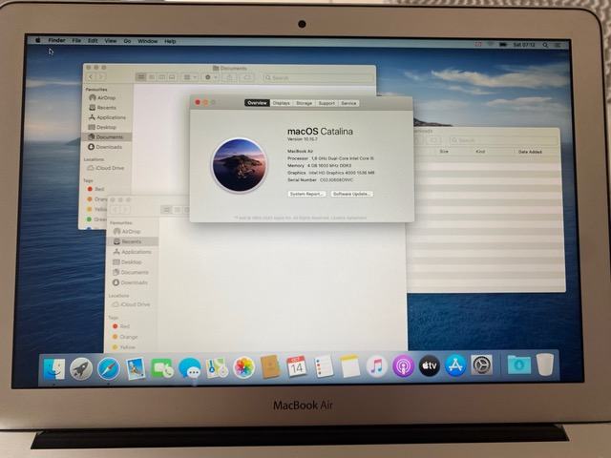Switch Documents window to icon view
Screen dimensions: 611x458
click(x=141, y=77)
